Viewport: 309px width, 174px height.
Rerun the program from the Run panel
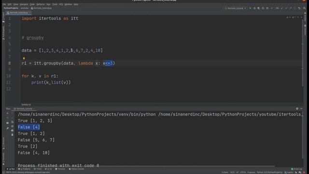tap(8, 113)
